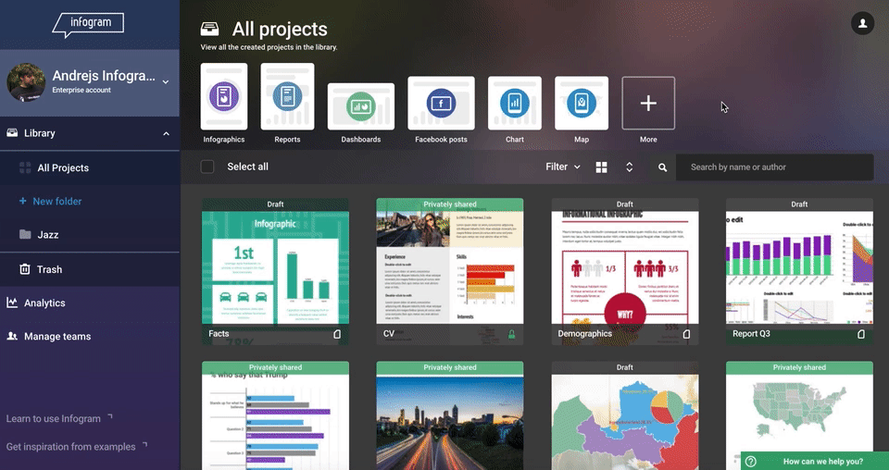Screen dimensions: 889x470
Task: Open the user profile avatar icon
Action: coord(862,23)
